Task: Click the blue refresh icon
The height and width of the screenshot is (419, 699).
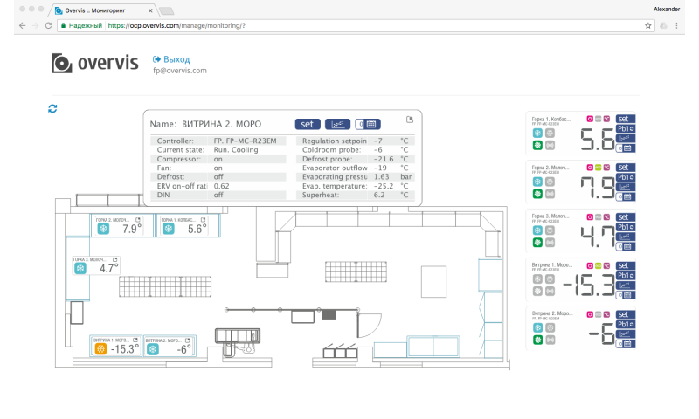Action: 52,108
